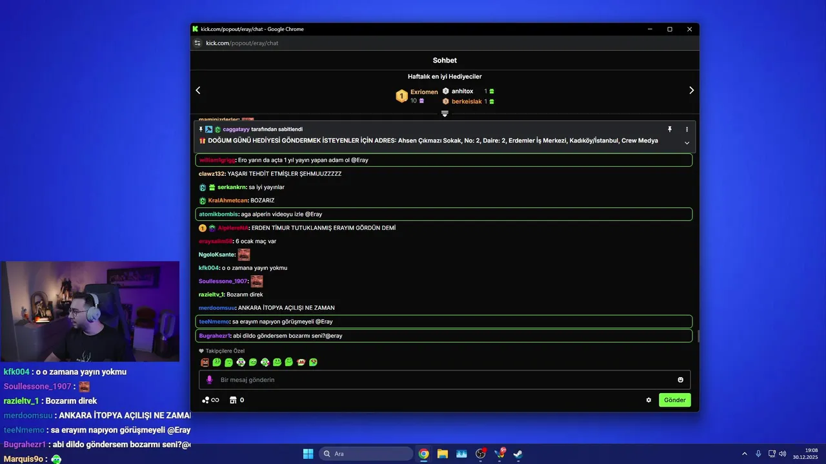
Task: Click the chat scrollbar thumb
Action: coord(698,336)
